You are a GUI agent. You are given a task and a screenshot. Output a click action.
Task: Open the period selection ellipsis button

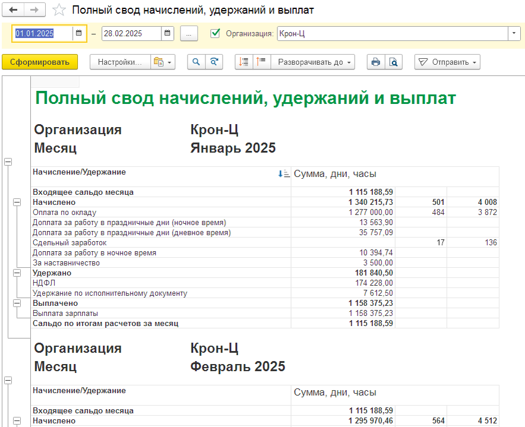[x=189, y=33]
